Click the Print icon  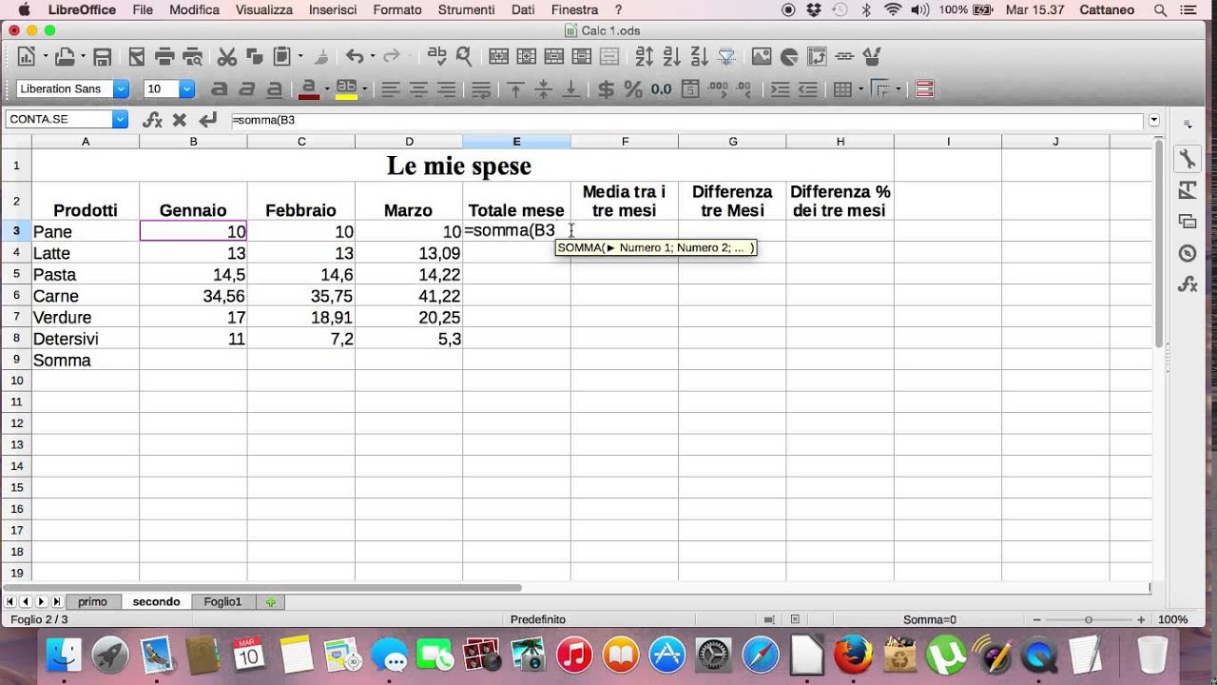click(164, 57)
